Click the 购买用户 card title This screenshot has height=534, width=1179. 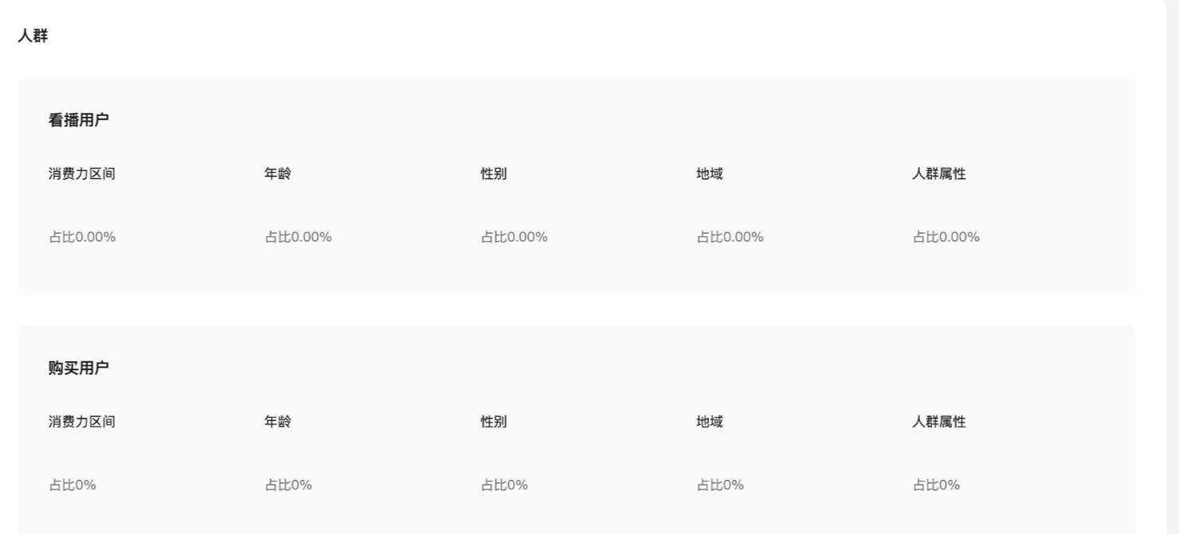click(78, 368)
